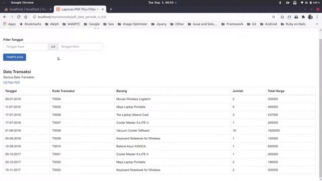Open the Chrome three-dot menu

[317, 17]
